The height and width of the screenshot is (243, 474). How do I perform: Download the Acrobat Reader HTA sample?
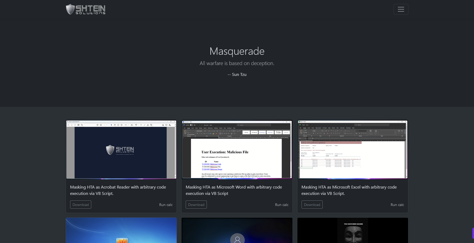(81, 205)
